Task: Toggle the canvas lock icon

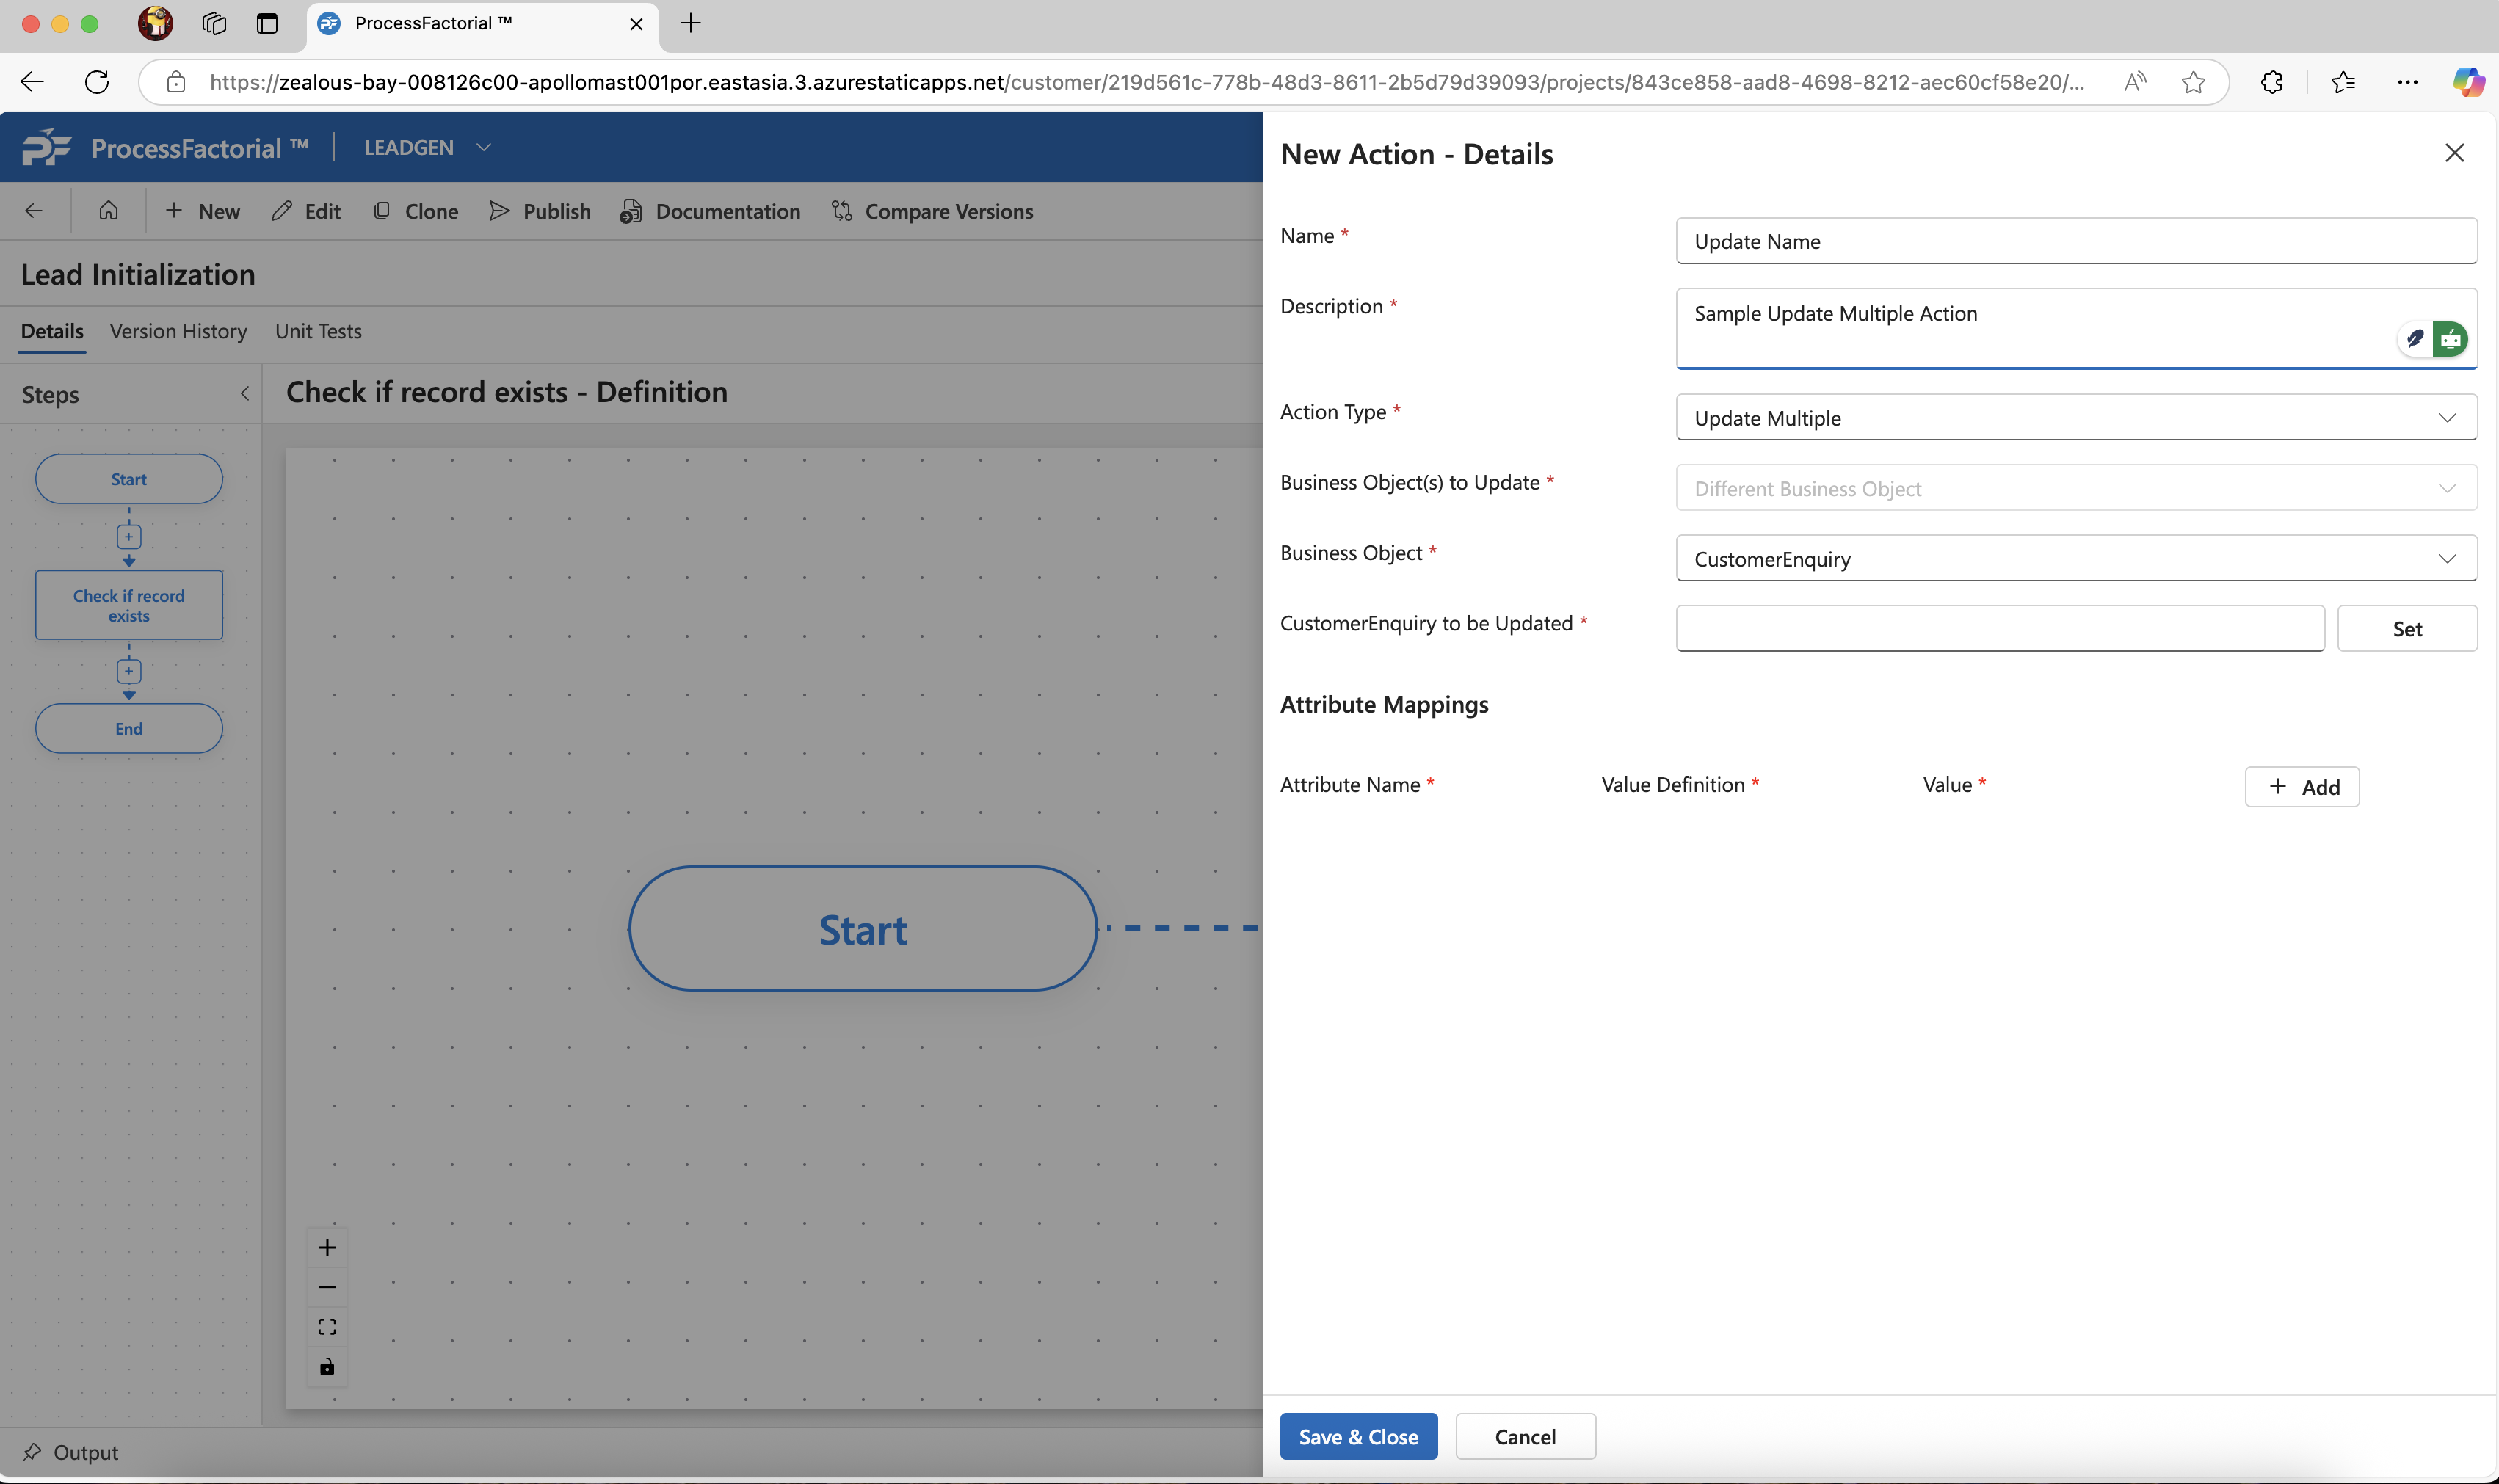Action: tap(327, 1367)
